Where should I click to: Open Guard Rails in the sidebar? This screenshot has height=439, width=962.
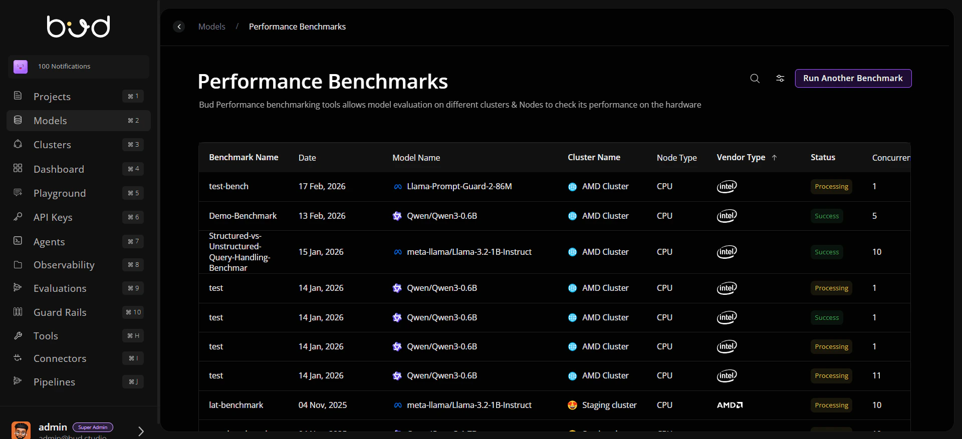[79, 312]
